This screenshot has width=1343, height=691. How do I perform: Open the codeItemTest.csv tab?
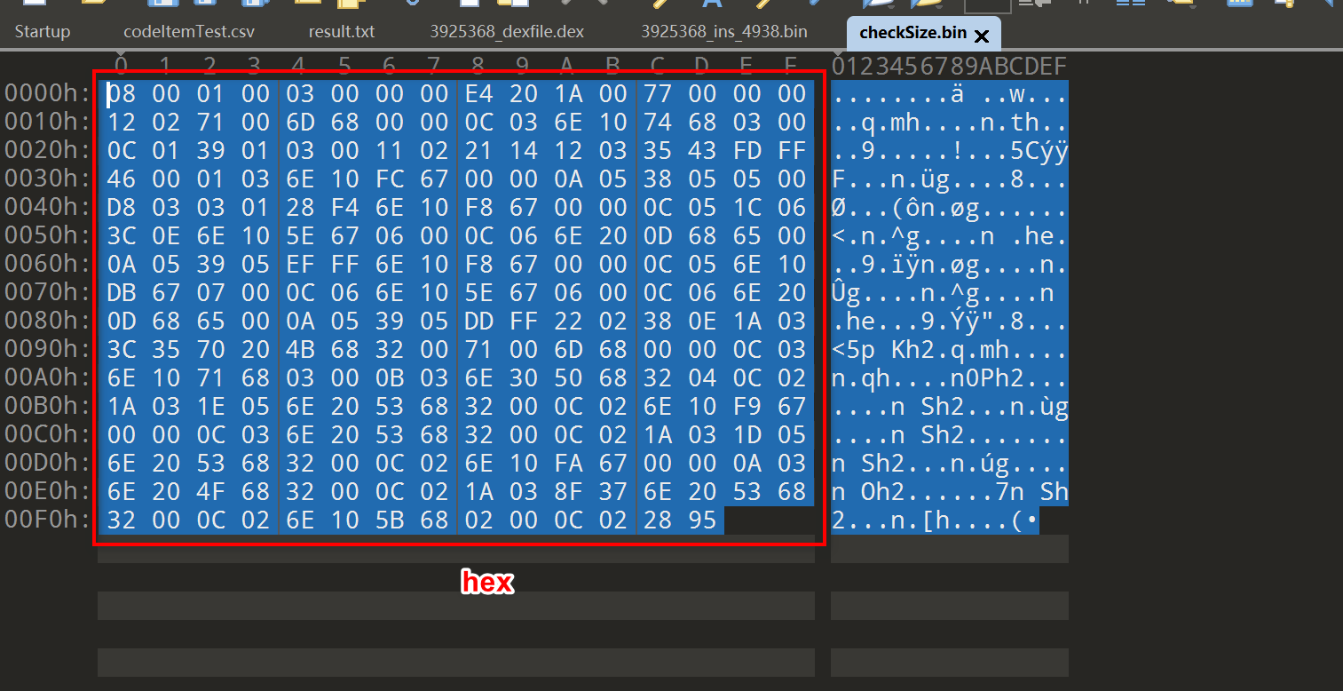coord(189,32)
